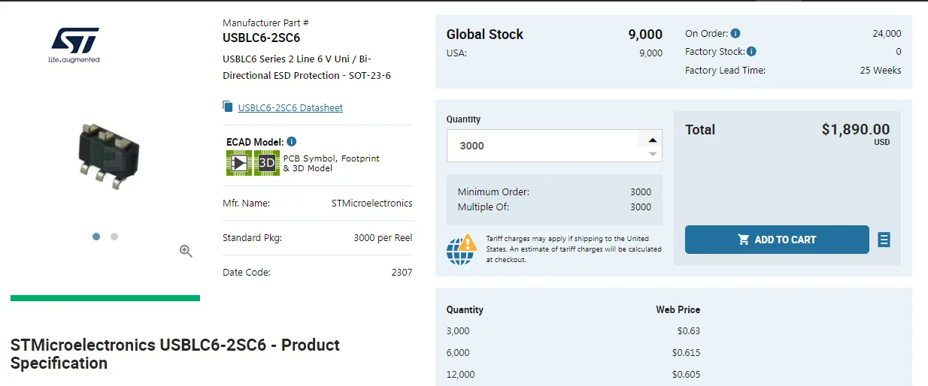Select the first image carousel dot

coord(96,237)
